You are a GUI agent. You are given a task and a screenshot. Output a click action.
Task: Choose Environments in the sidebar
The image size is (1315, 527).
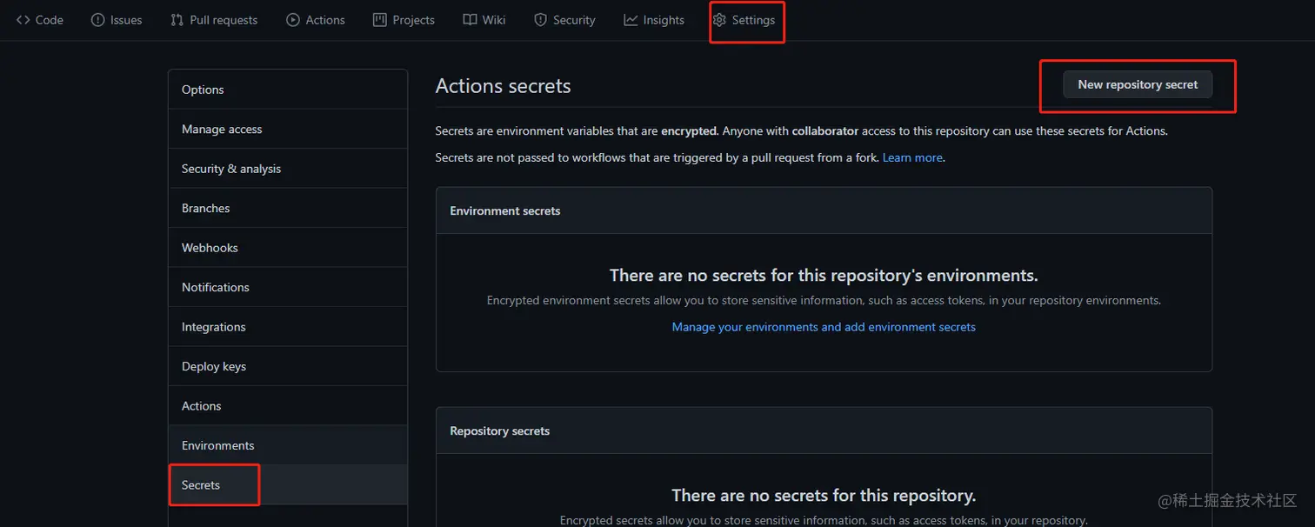click(288, 445)
